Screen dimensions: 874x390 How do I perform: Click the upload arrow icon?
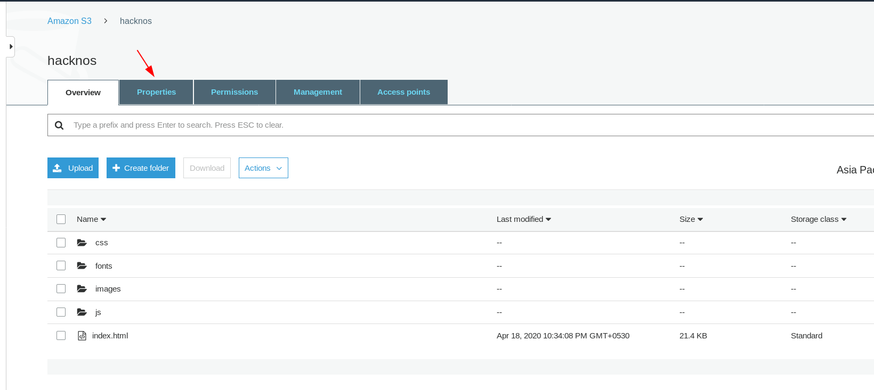(58, 168)
